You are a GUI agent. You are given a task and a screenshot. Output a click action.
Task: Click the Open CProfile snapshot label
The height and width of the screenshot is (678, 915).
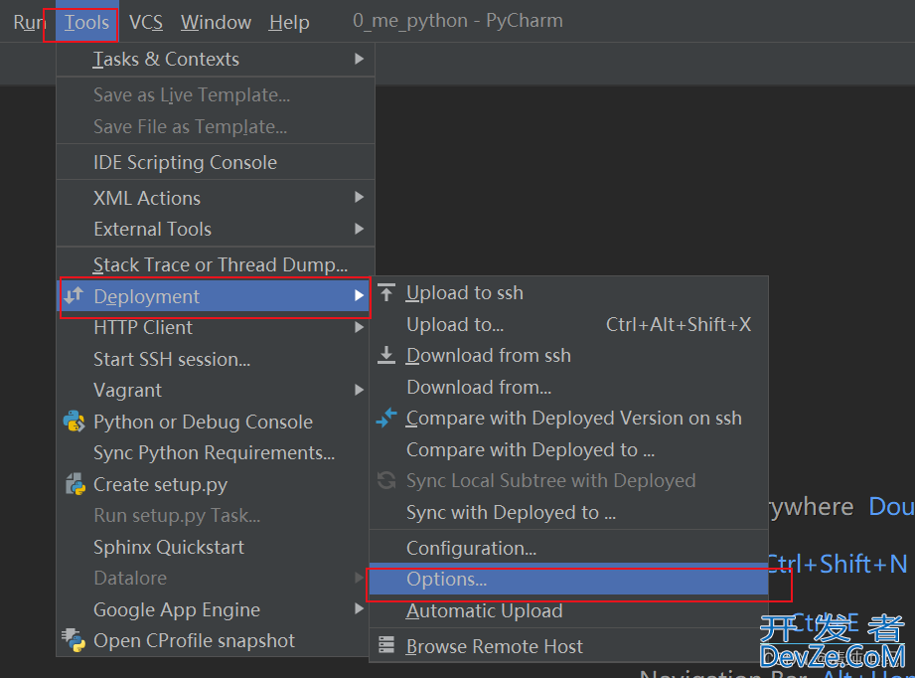pyautogui.click(x=195, y=640)
